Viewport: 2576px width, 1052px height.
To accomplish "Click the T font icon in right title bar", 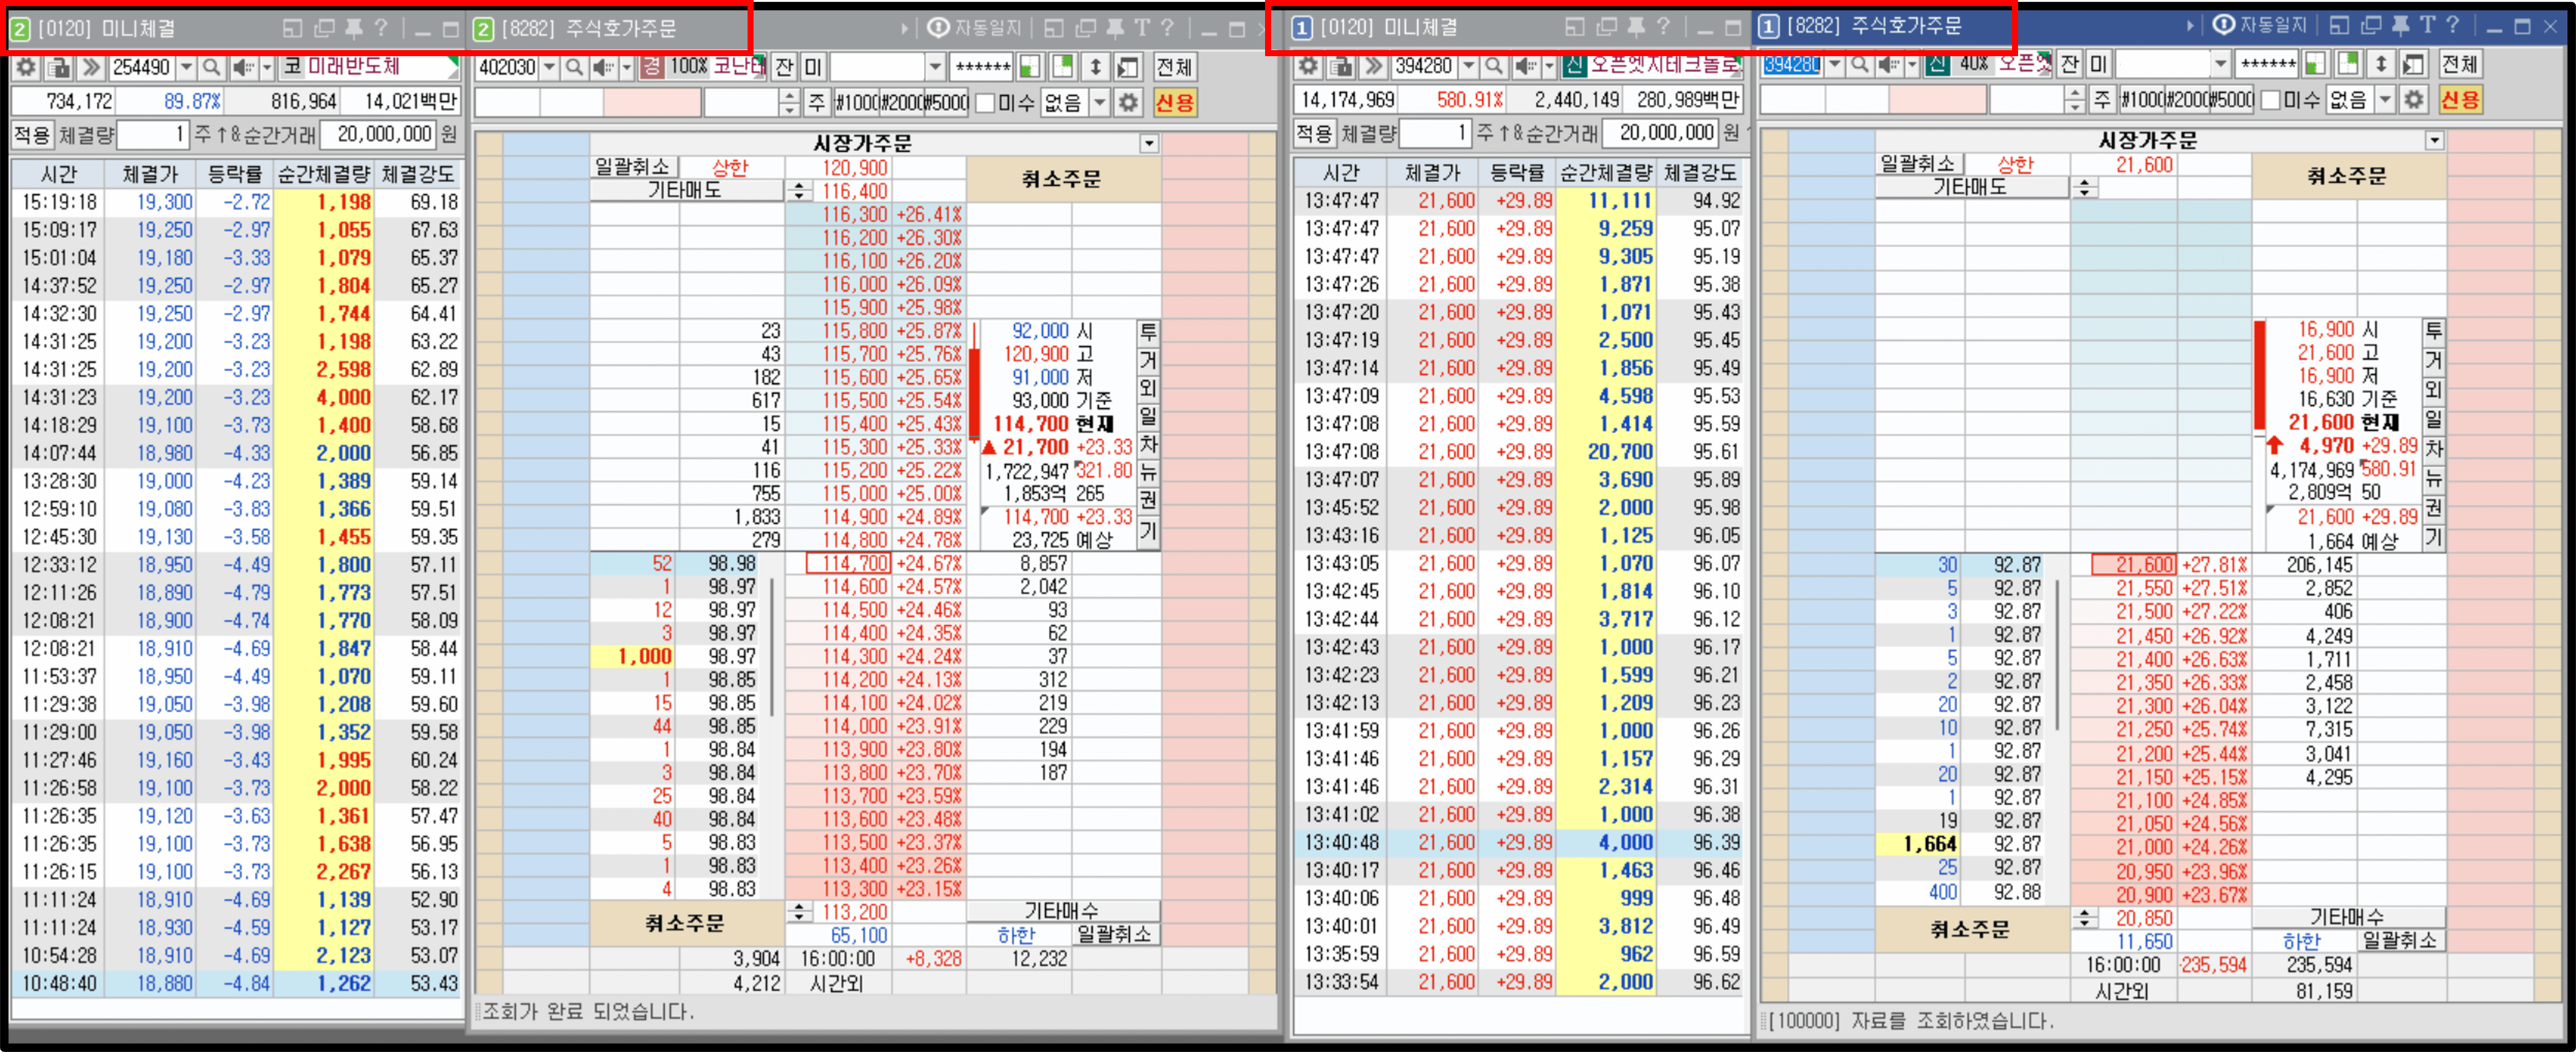I will (x=2427, y=26).
